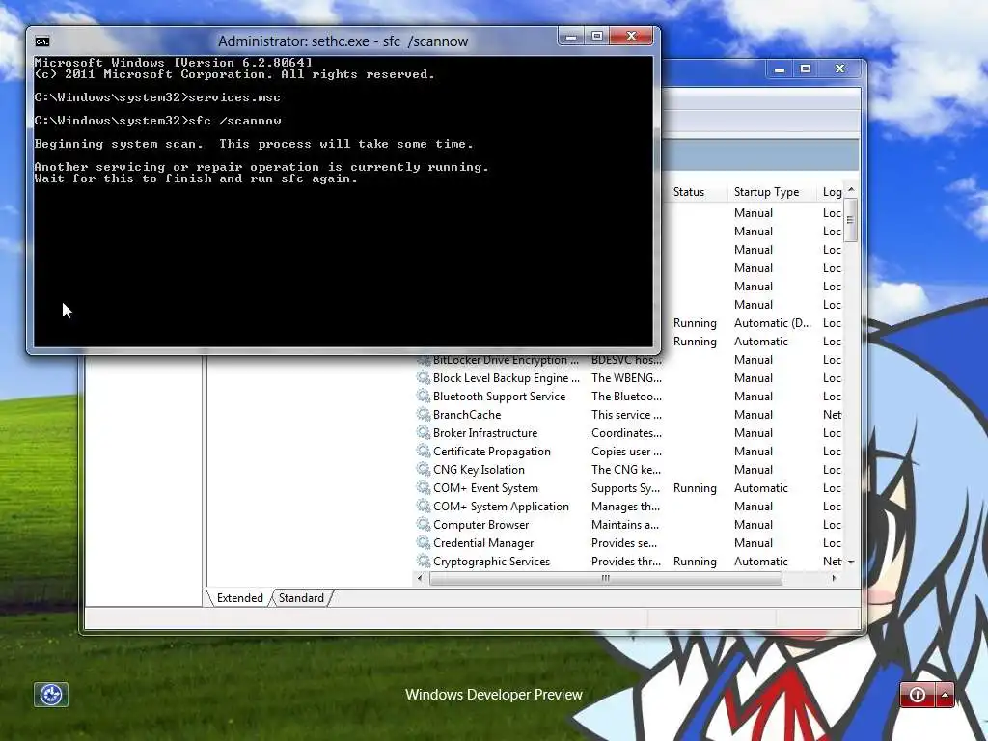Click the gear icon of Computer Browser
The image size is (988, 741).
[424, 524]
